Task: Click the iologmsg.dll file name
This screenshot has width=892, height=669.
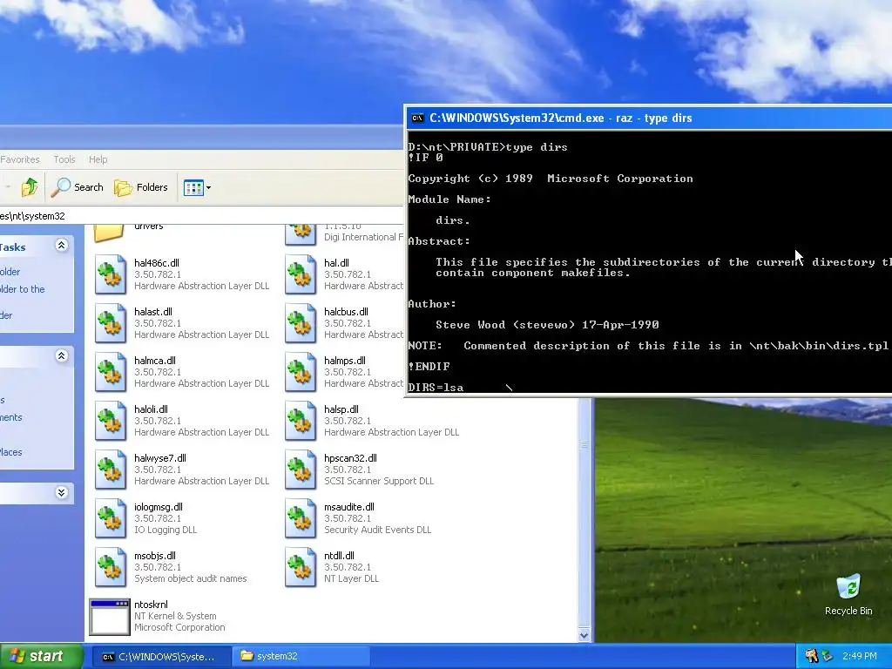Action: point(159,508)
